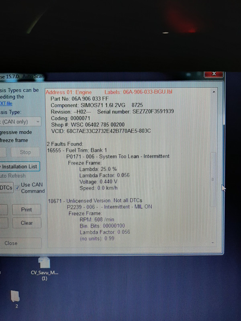Click the '2 Faults Found:' line
The height and width of the screenshot is (321, 241).
[x=65, y=144]
